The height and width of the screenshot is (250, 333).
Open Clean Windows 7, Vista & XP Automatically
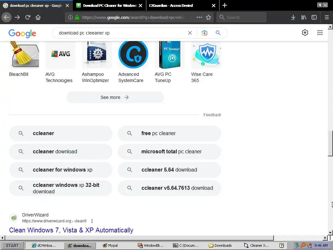[71, 230]
